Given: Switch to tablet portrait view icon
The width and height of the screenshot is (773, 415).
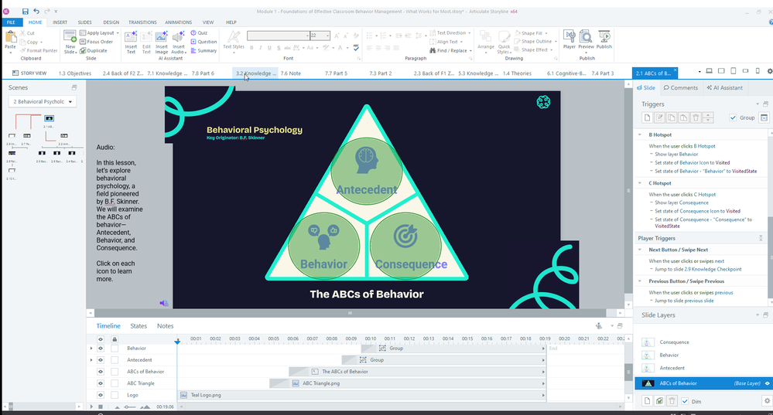Looking at the screenshot, I should pos(733,71).
